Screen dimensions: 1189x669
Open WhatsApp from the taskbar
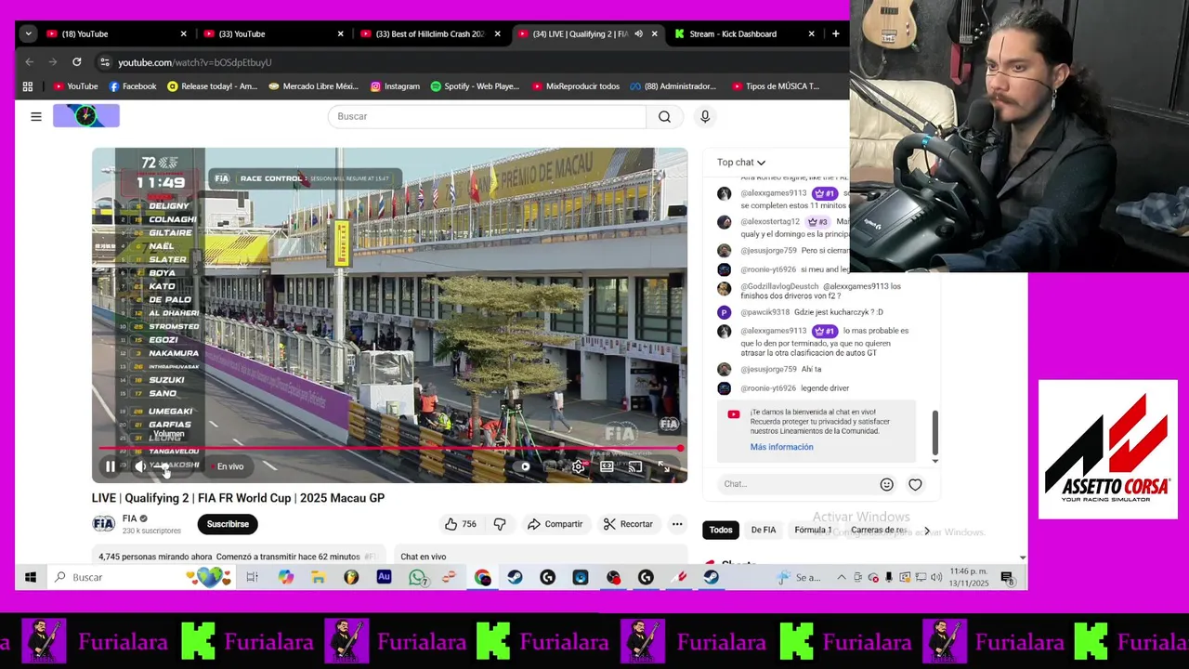pos(418,578)
